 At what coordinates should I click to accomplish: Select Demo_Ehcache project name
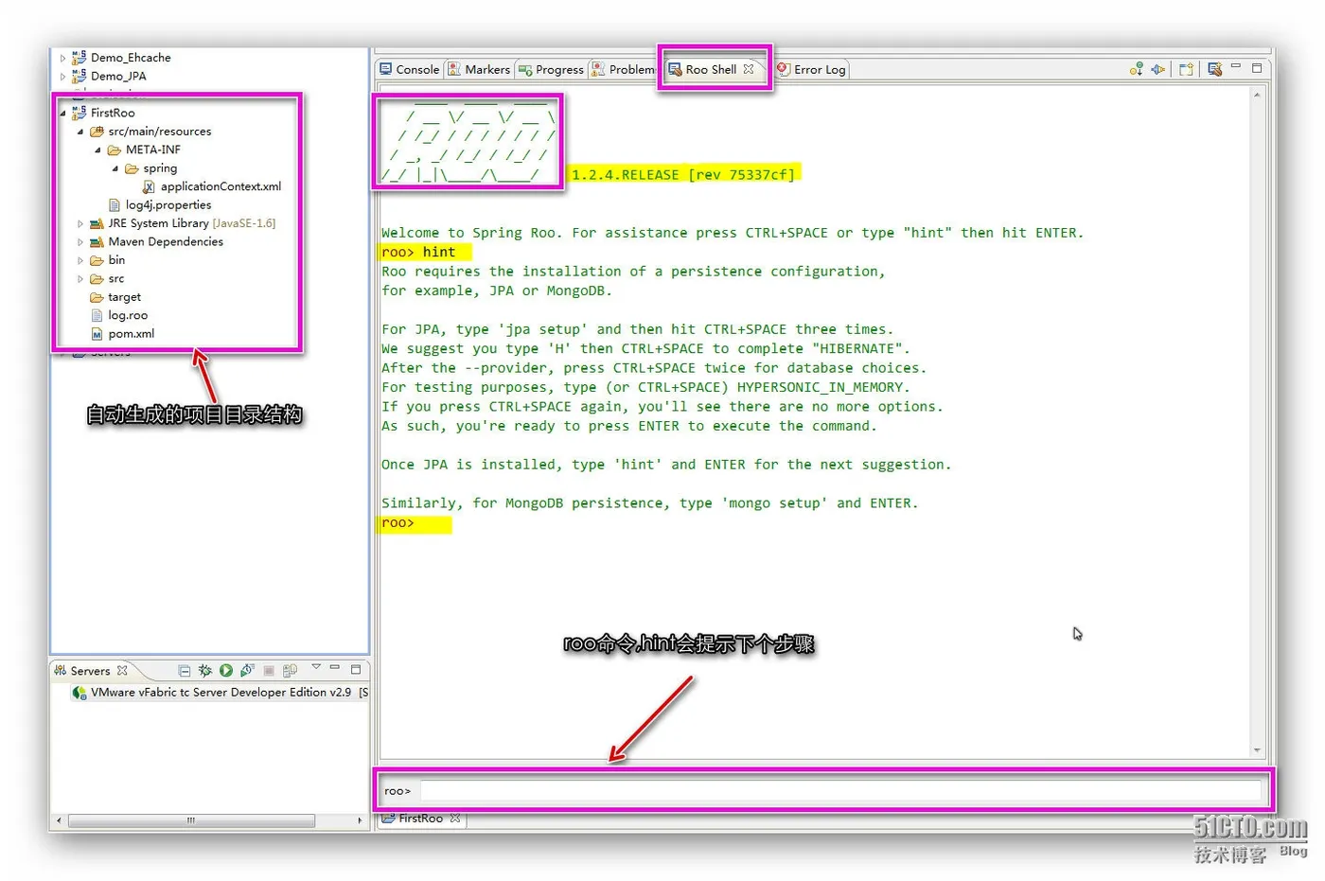(131, 58)
